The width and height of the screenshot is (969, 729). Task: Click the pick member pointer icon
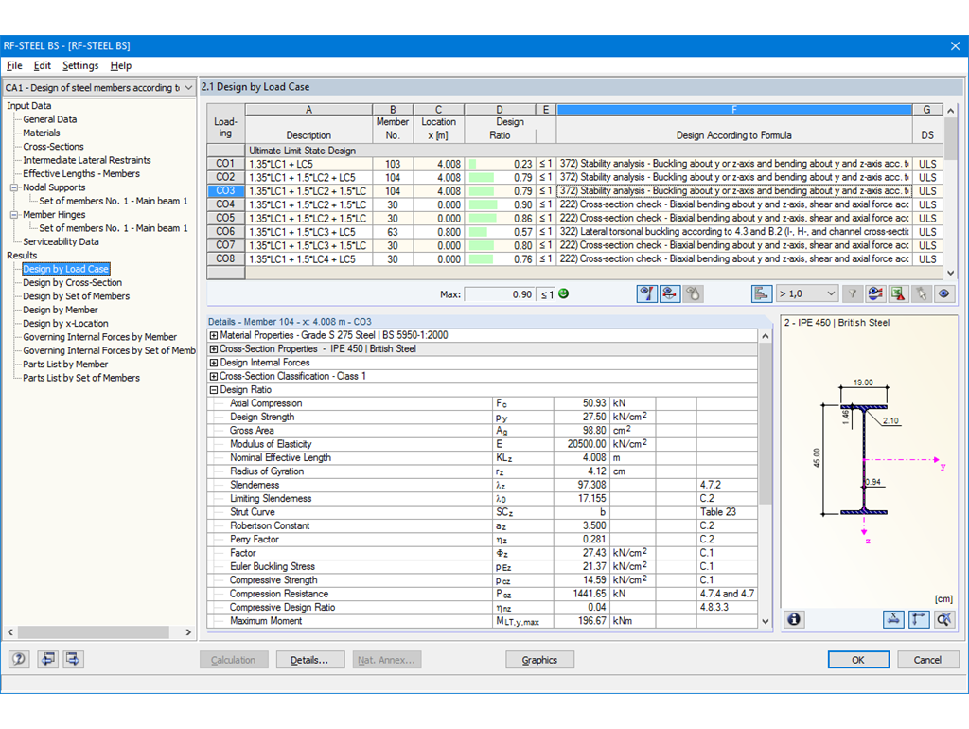point(921,293)
